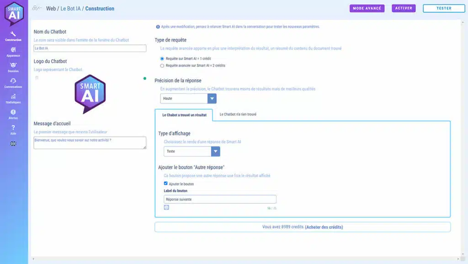The width and height of the screenshot is (468, 264).
Task: Open the Données sidebar section
Action: point(13,67)
